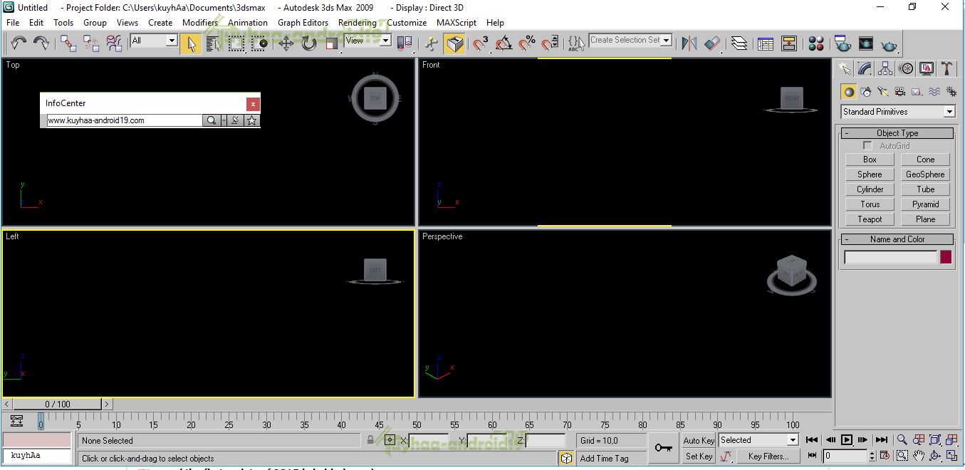965x470 pixels.
Task: Click the object name input field
Action: 891,257
